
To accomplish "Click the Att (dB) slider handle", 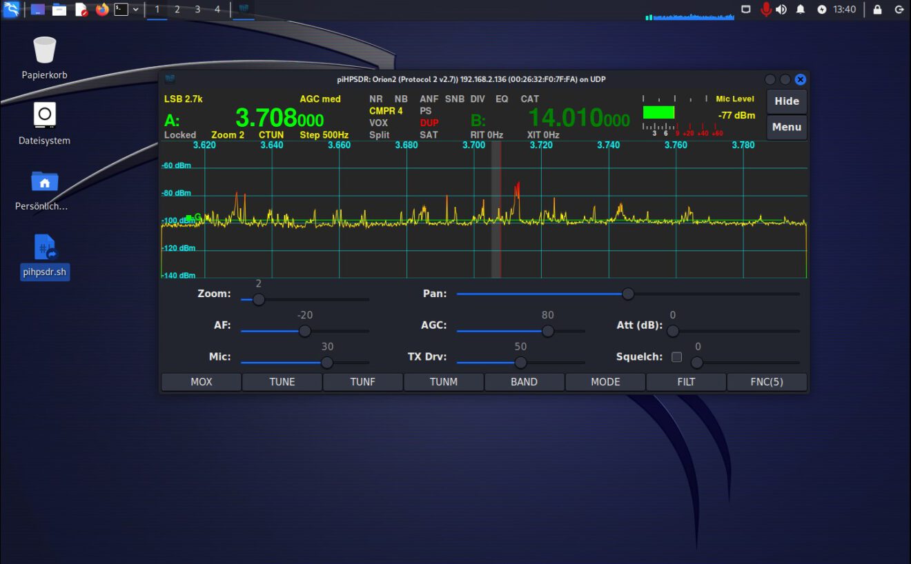I will (x=673, y=331).
